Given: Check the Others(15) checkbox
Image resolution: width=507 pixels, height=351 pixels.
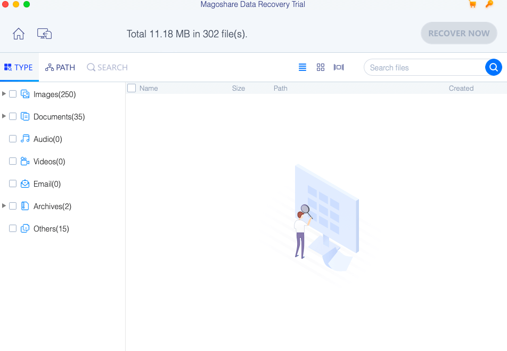Looking at the screenshot, I should (13, 229).
